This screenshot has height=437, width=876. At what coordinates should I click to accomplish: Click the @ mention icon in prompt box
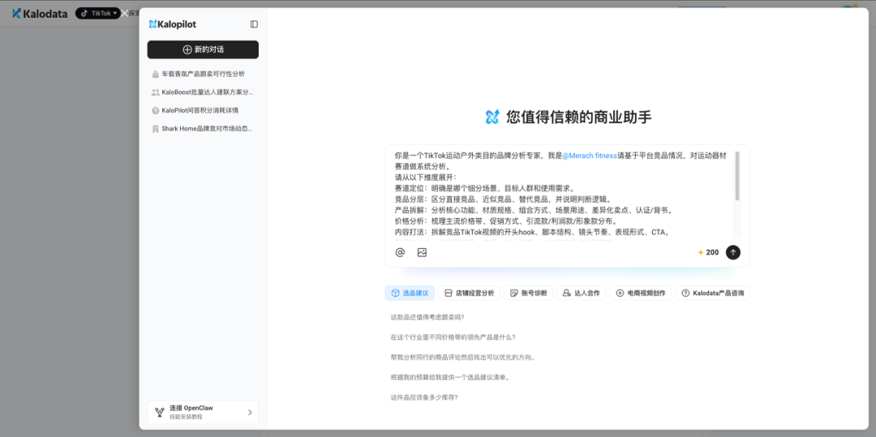(x=399, y=252)
